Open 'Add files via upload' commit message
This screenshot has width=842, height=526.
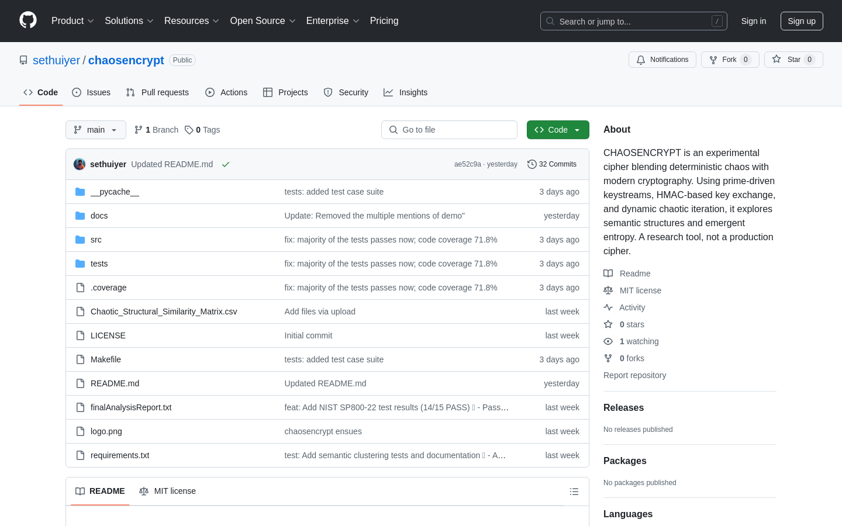(320, 312)
